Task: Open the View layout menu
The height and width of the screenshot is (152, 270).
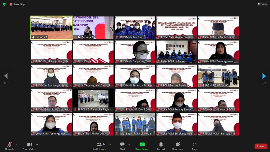Action: [x=262, y=4]
